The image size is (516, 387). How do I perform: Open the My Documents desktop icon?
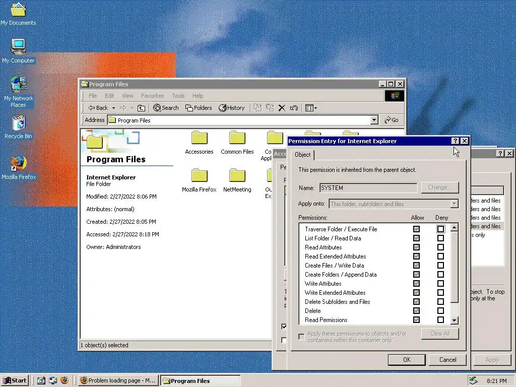19,14
